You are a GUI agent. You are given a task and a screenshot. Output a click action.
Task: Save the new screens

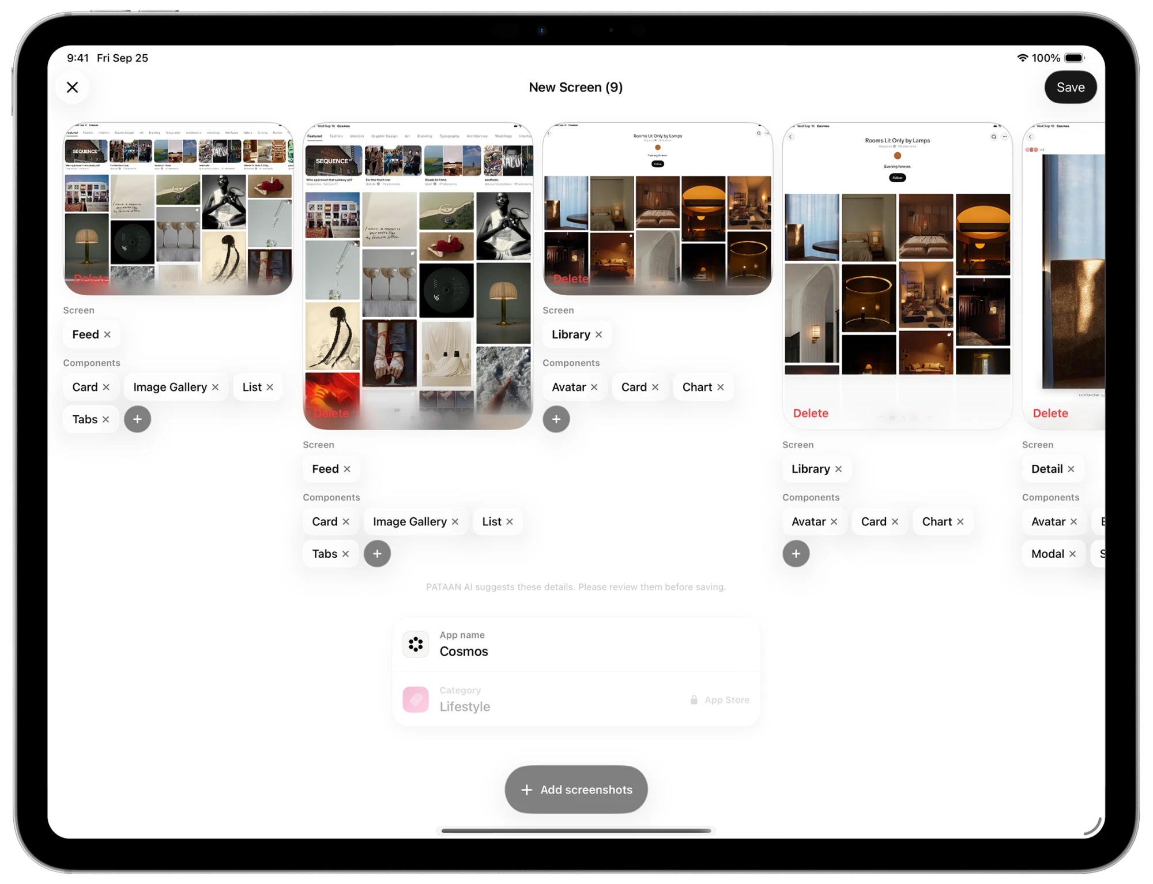(x=1070, y=87)
